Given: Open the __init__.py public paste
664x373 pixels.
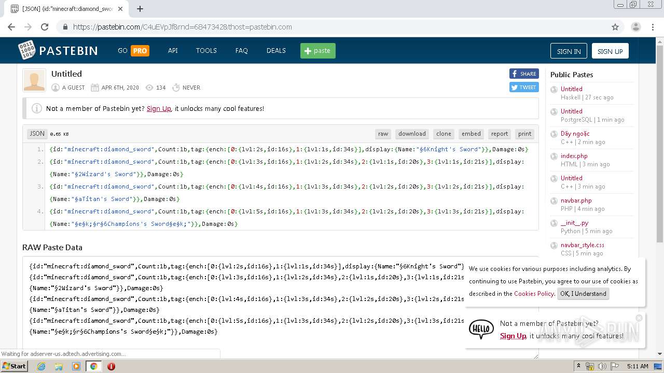Looking at the screenshot, I should 574,223.
